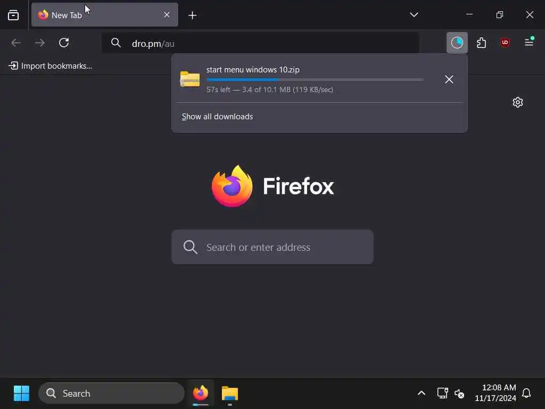Restore down the Firefox window
545x409 pixels.
499,14
